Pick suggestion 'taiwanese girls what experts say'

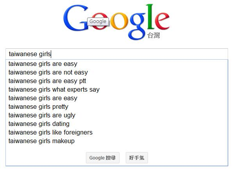(117, 90)
